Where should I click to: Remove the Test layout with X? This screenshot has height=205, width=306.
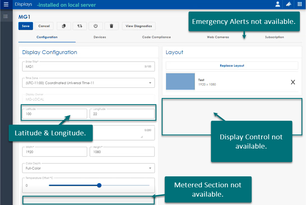coord(293,82)
